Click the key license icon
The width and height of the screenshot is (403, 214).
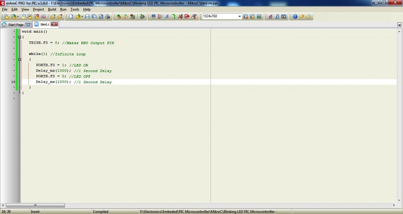tap(302, 16)
